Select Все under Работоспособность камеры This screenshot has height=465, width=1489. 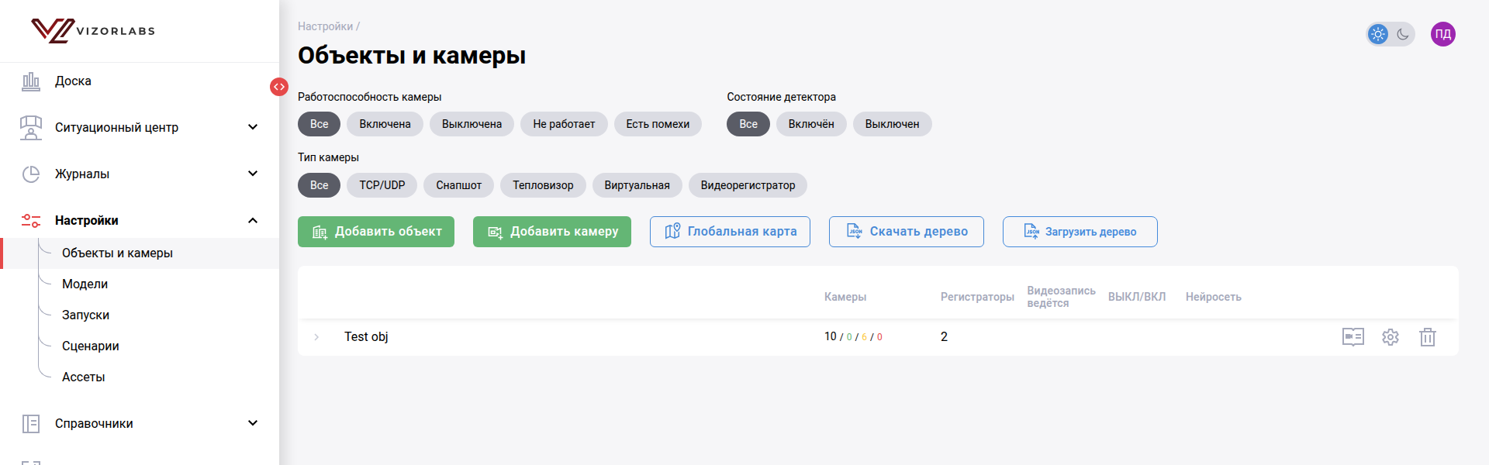click(319, 124)
